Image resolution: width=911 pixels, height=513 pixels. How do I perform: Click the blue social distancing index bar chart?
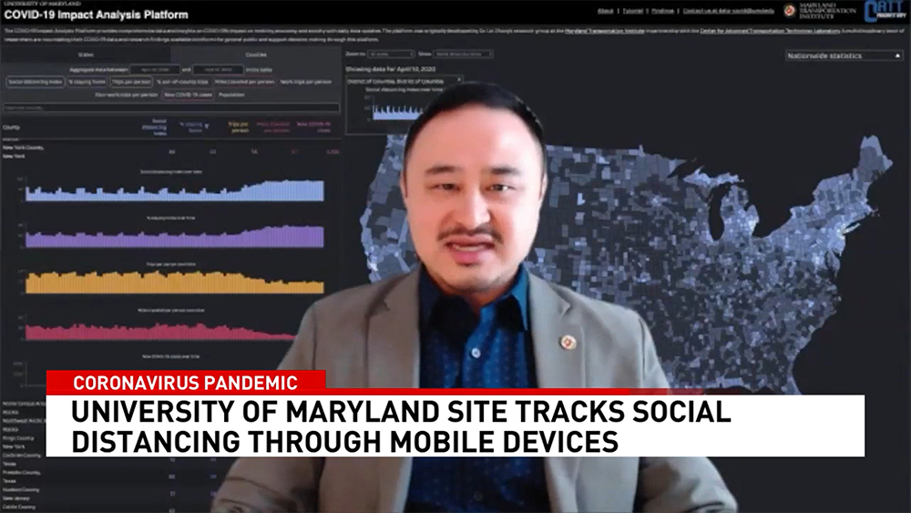174,190
